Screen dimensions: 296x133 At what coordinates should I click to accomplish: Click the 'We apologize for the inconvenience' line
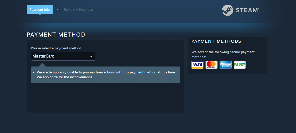(65, 77)
